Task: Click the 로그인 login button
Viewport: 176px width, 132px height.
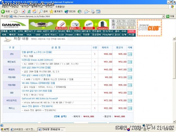Action: pyautogui.click(x=131, y=27)
